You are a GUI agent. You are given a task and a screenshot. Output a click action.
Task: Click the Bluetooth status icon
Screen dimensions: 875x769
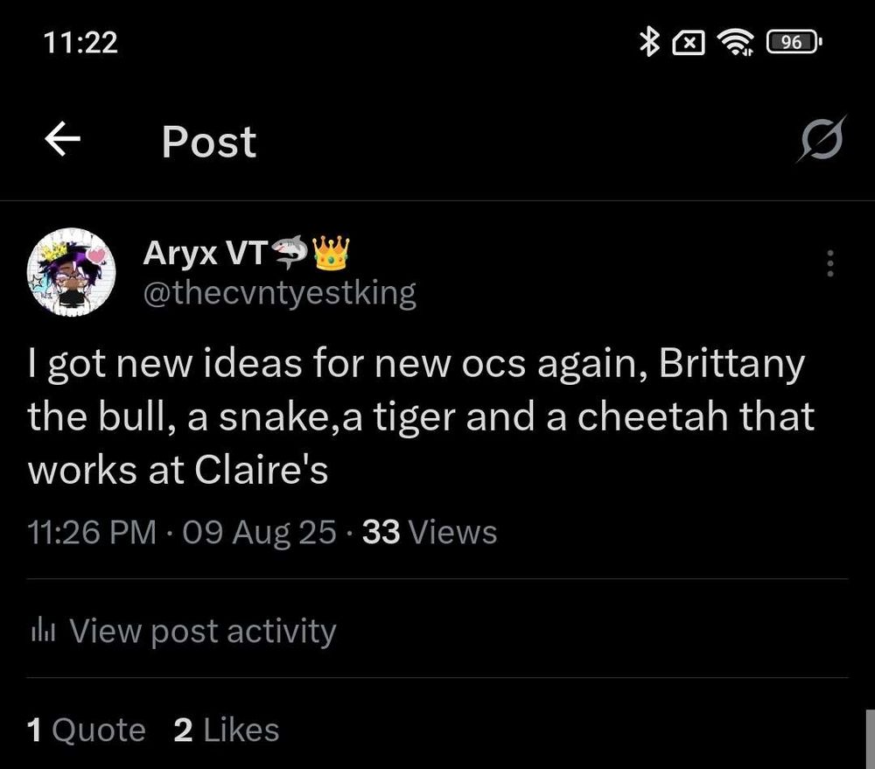(x=649, y=42)
